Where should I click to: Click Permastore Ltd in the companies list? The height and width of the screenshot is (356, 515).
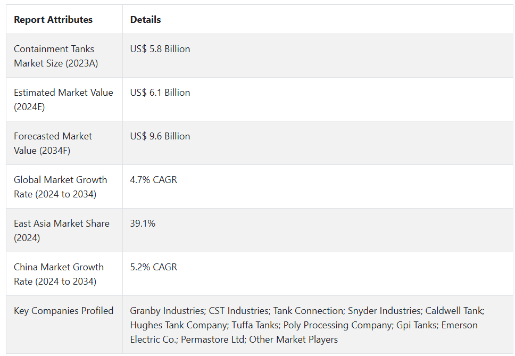coord(212,340)
